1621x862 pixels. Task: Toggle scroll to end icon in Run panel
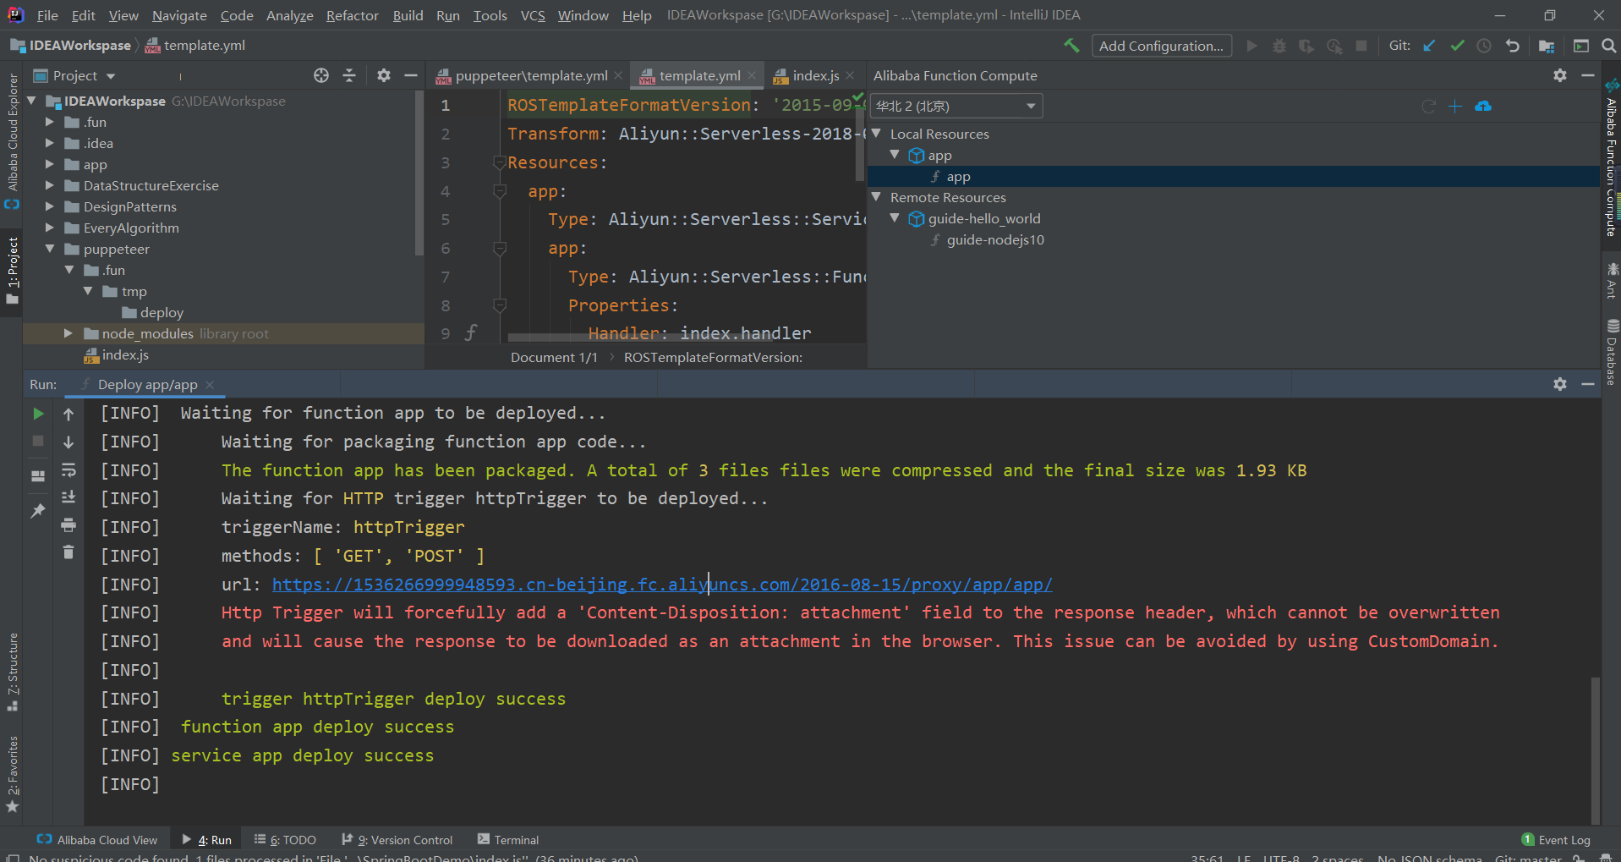68,497
